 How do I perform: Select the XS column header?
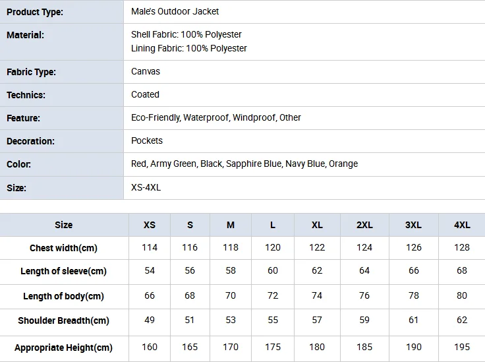pyautogui.click(x=150, y=225)
